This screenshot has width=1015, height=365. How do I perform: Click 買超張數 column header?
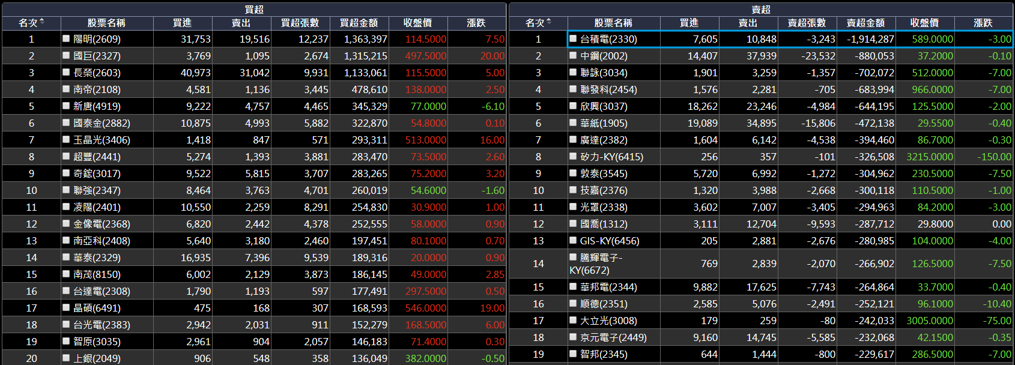tap(300, 23)
